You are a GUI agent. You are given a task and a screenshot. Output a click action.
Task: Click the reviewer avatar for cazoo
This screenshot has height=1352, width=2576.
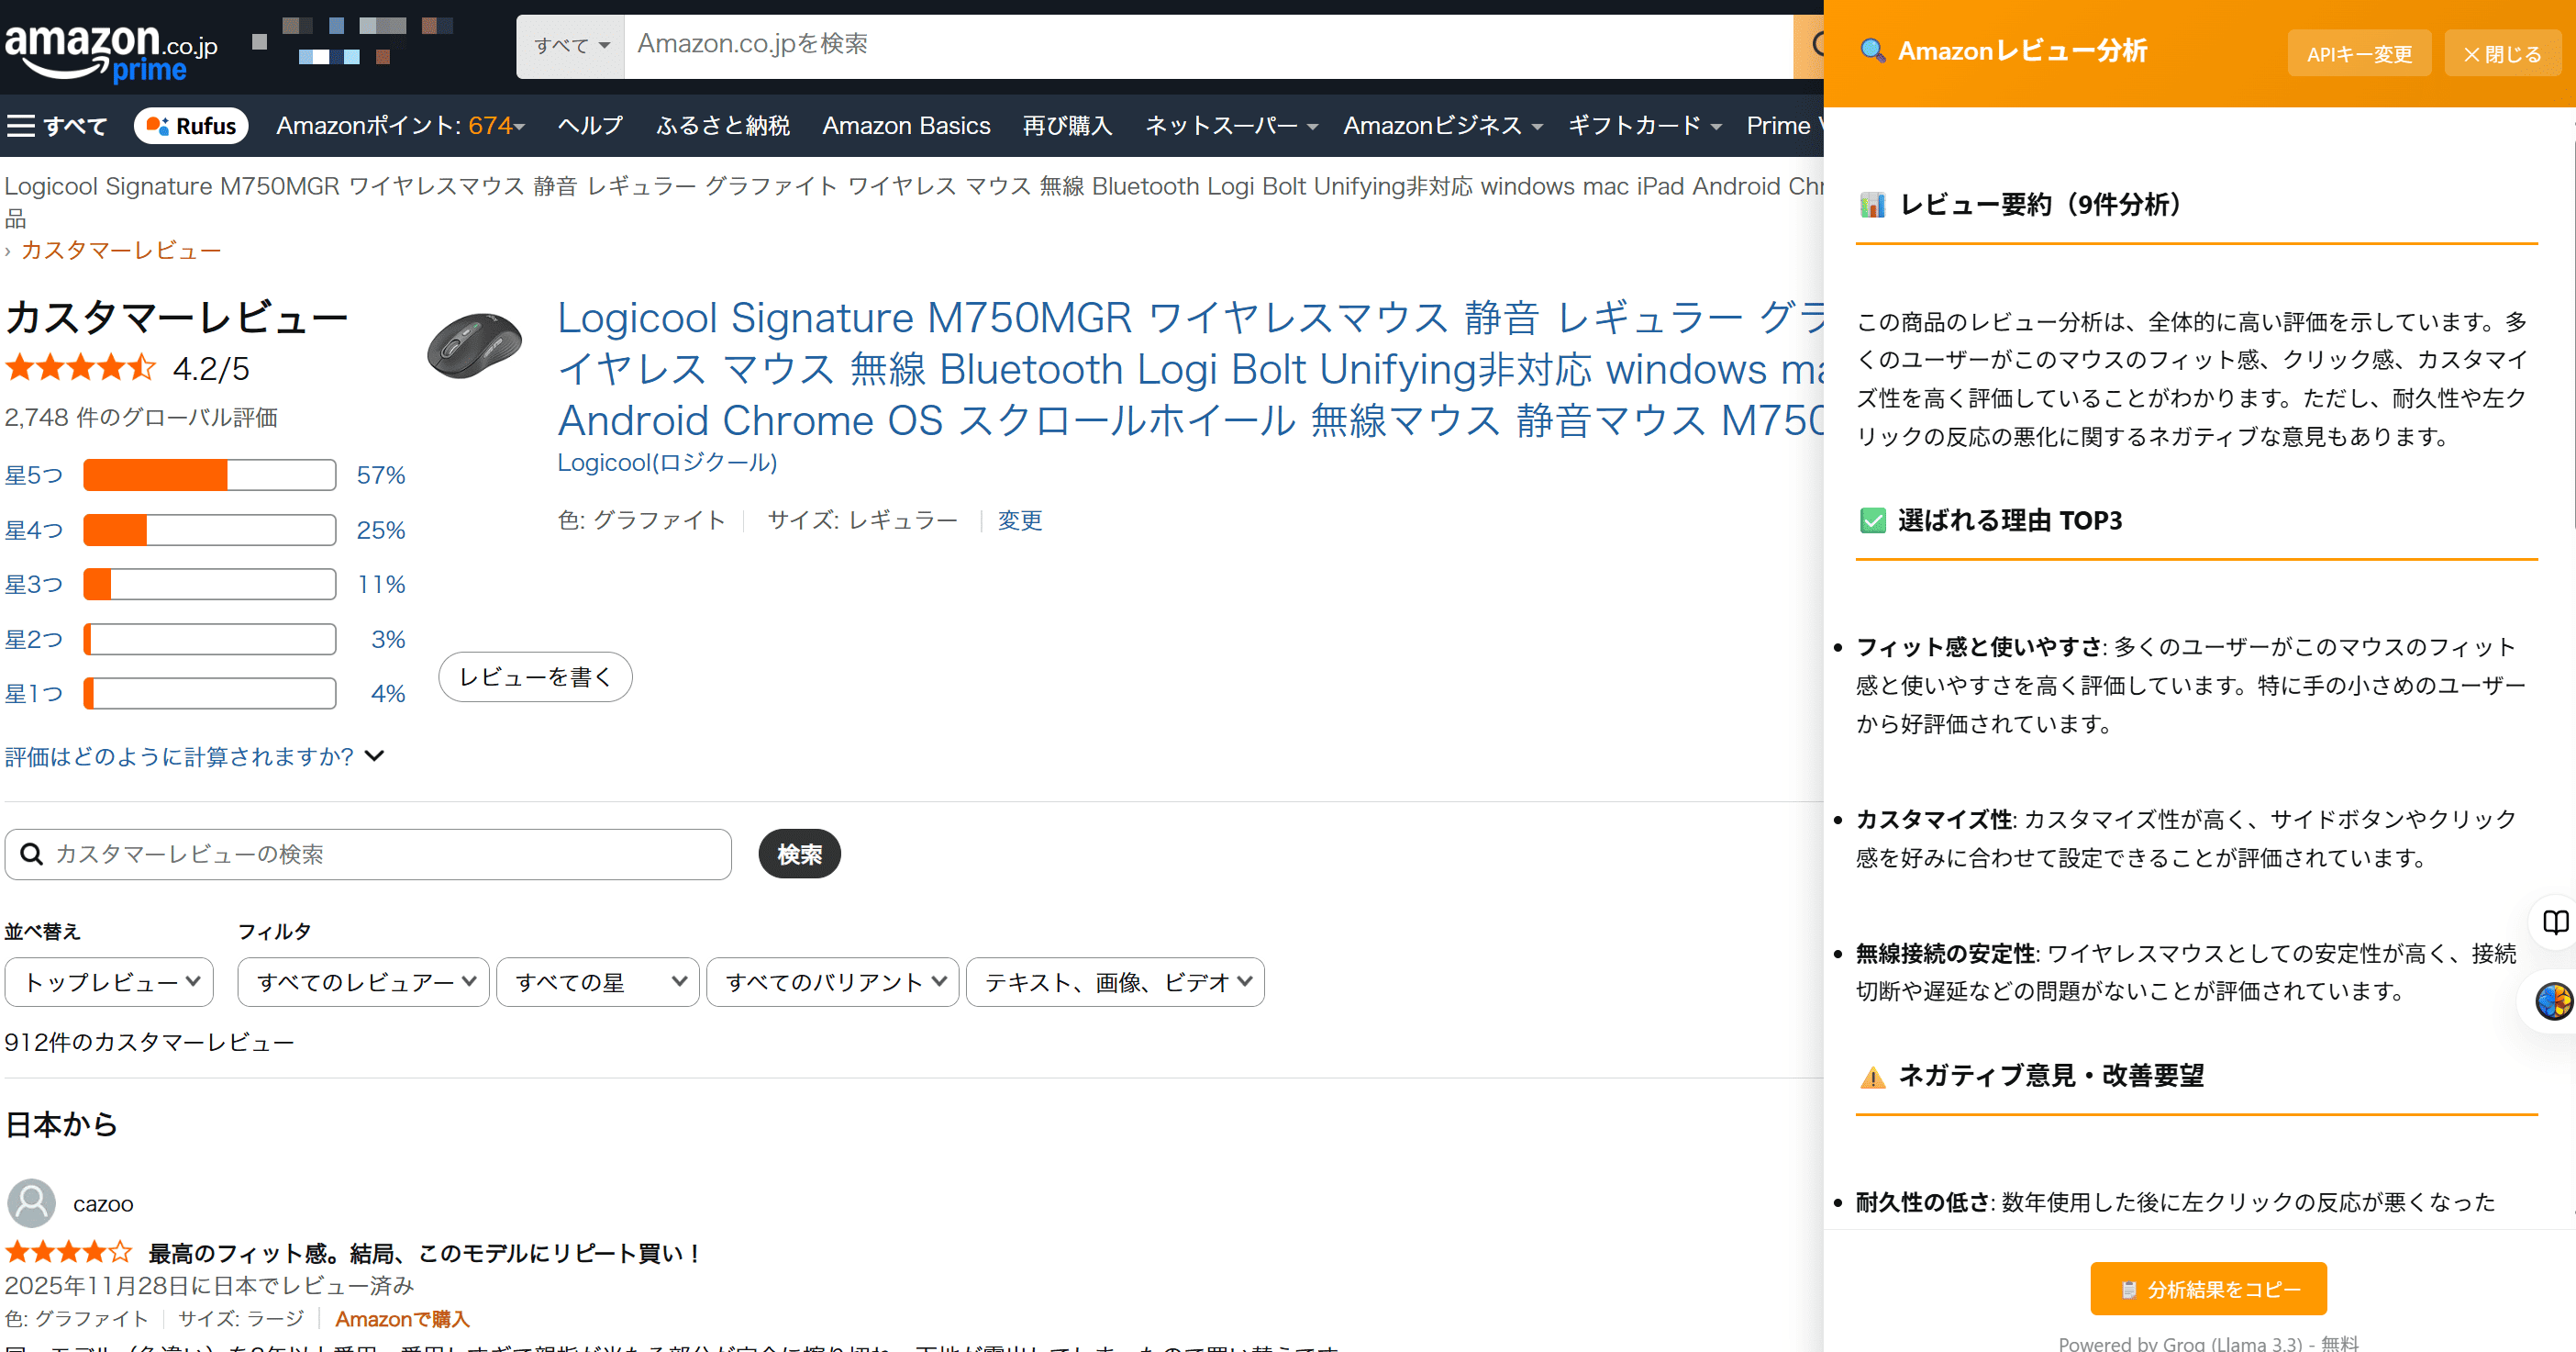[x=31, y=1203]
